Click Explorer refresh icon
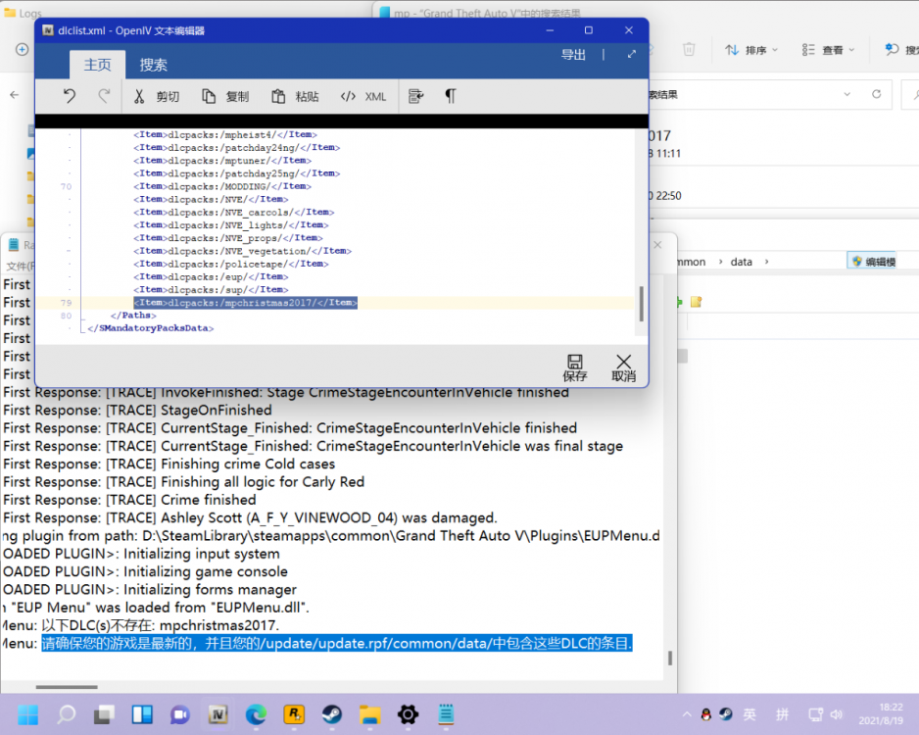Screen dimensions: 919x735 [876, 94]
